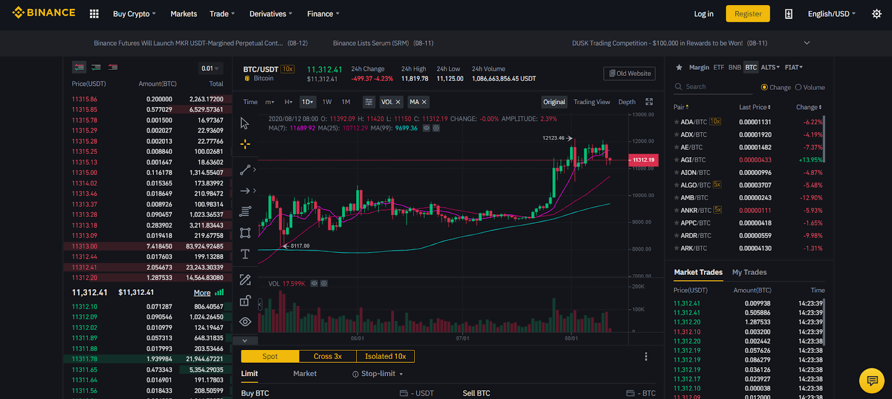Open the settings gear in the header
Viewport: 892px width, 399px height.
pyautogui.click(x=876, y=14)
